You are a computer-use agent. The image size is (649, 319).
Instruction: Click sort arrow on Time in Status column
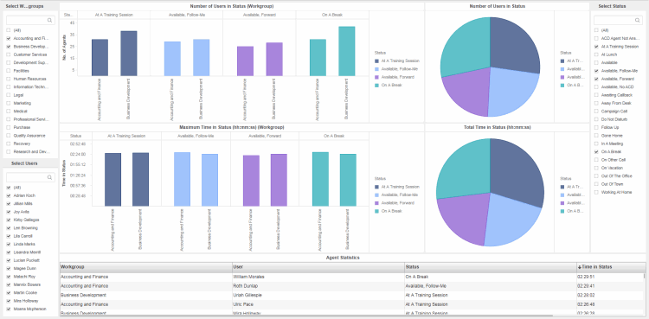coord(580,267)
